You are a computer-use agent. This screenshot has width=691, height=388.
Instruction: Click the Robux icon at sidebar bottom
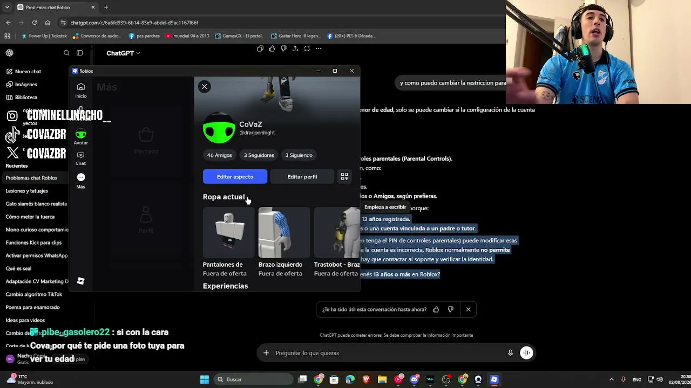click(x=80, y=281)
